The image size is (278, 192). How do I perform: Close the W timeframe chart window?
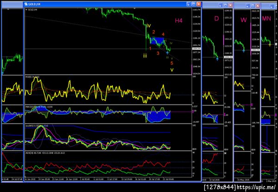(x=258, y=6)
